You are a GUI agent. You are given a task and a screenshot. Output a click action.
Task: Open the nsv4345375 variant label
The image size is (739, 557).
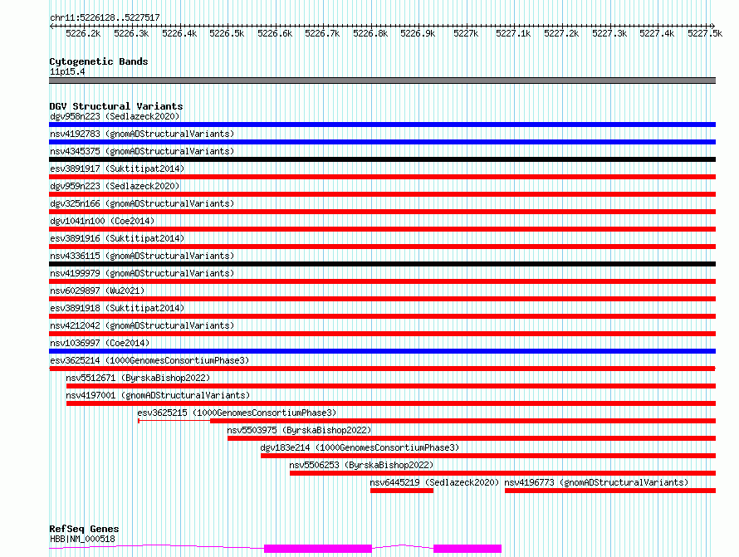point(142,151)
